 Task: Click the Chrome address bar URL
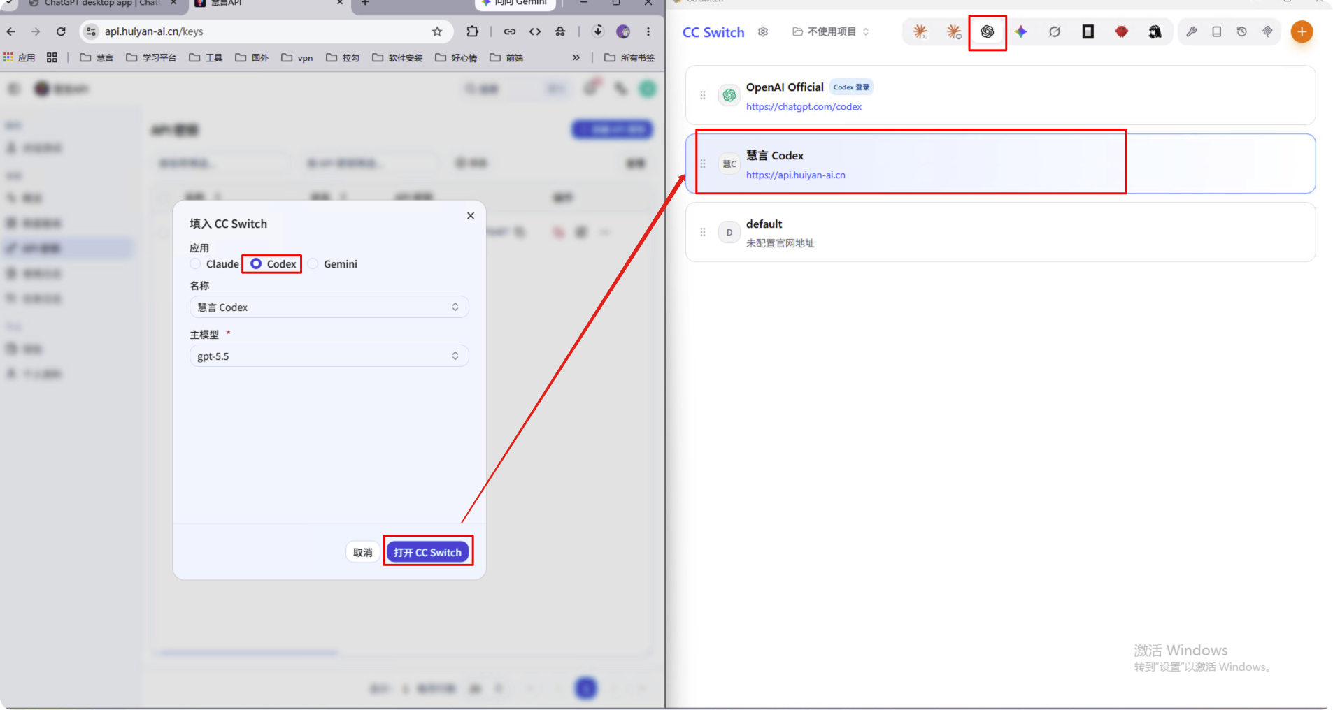tap(154, 31)
